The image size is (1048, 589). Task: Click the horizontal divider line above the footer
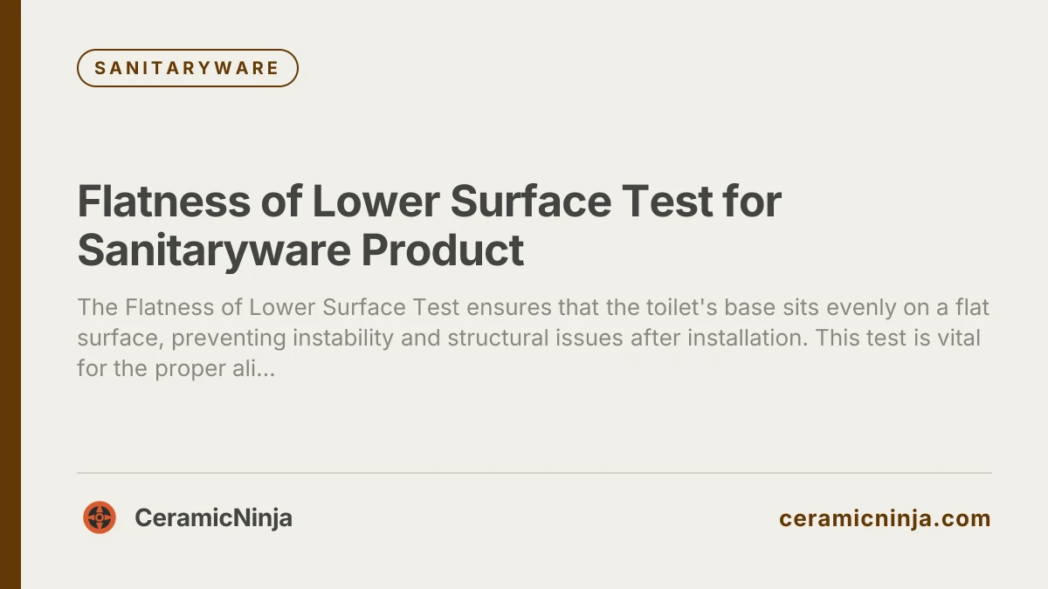[534, 473]
